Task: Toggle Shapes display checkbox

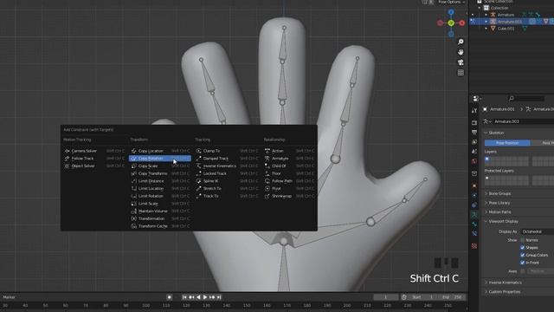Action: click(523, 248)
